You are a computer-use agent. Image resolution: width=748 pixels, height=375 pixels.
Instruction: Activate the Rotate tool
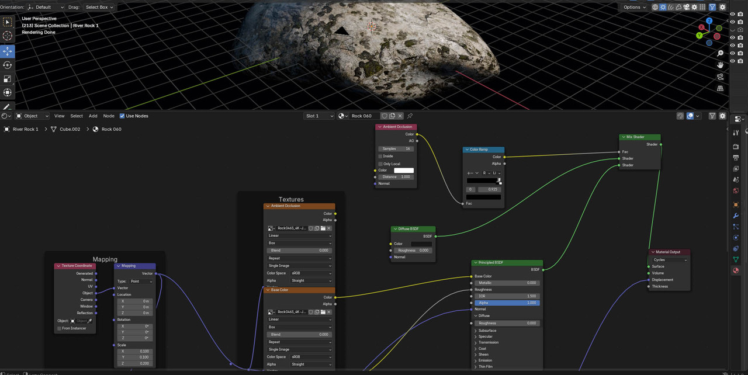(8, 65)
